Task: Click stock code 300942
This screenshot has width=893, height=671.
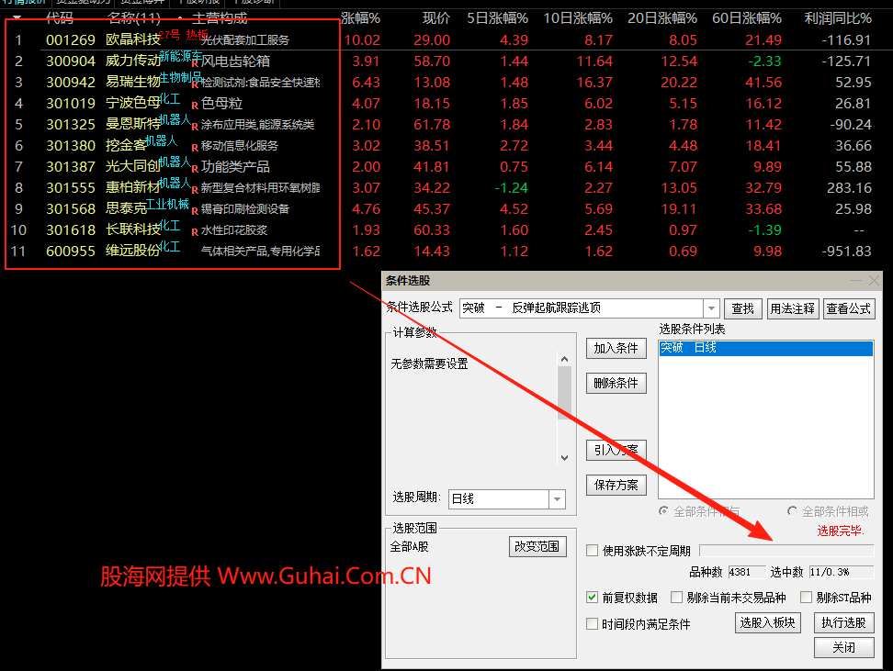Action: point(71,82)
